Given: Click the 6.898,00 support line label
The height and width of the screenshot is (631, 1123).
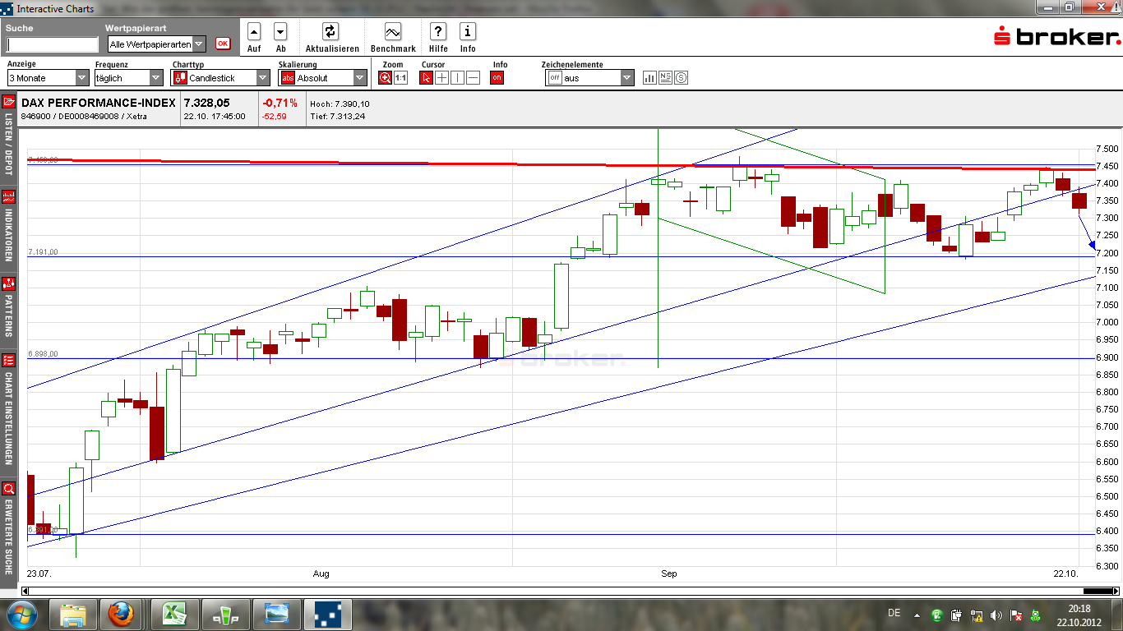Looking at the screenshot, I should (43, 354).
